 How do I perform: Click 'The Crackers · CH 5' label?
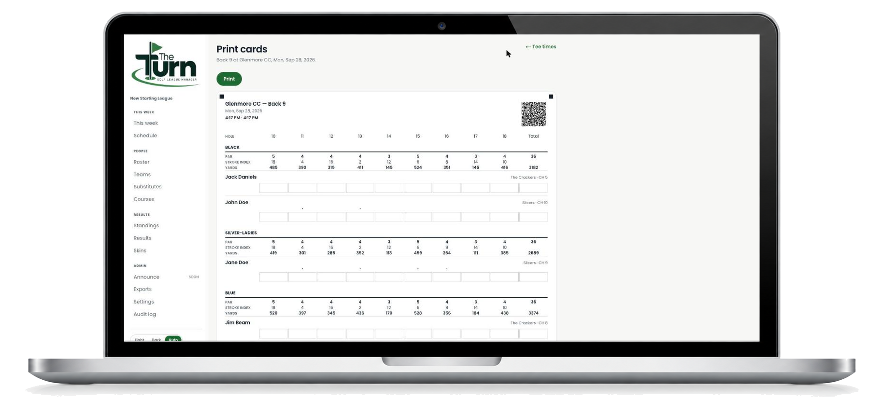[x=529, y=178]
